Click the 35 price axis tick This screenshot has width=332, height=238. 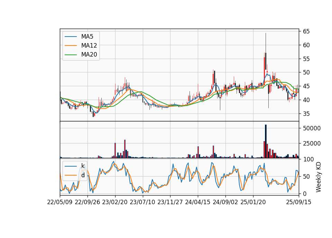point(306,114)
